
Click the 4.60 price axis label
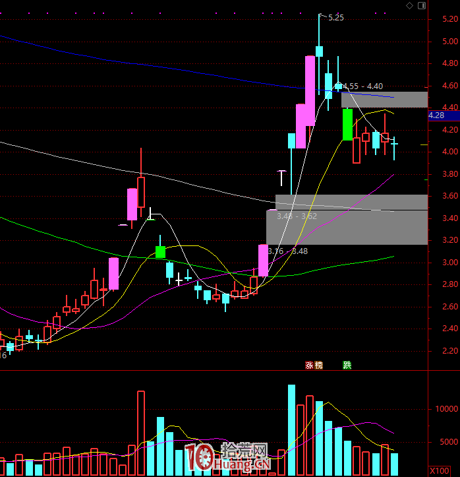pos(450,86)
